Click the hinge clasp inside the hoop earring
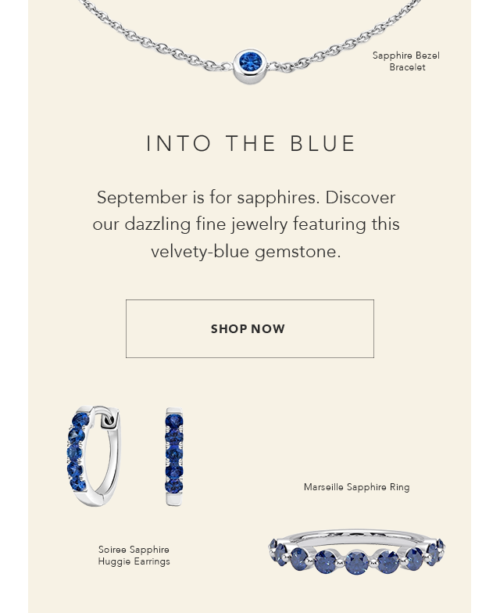 point(107,421)
